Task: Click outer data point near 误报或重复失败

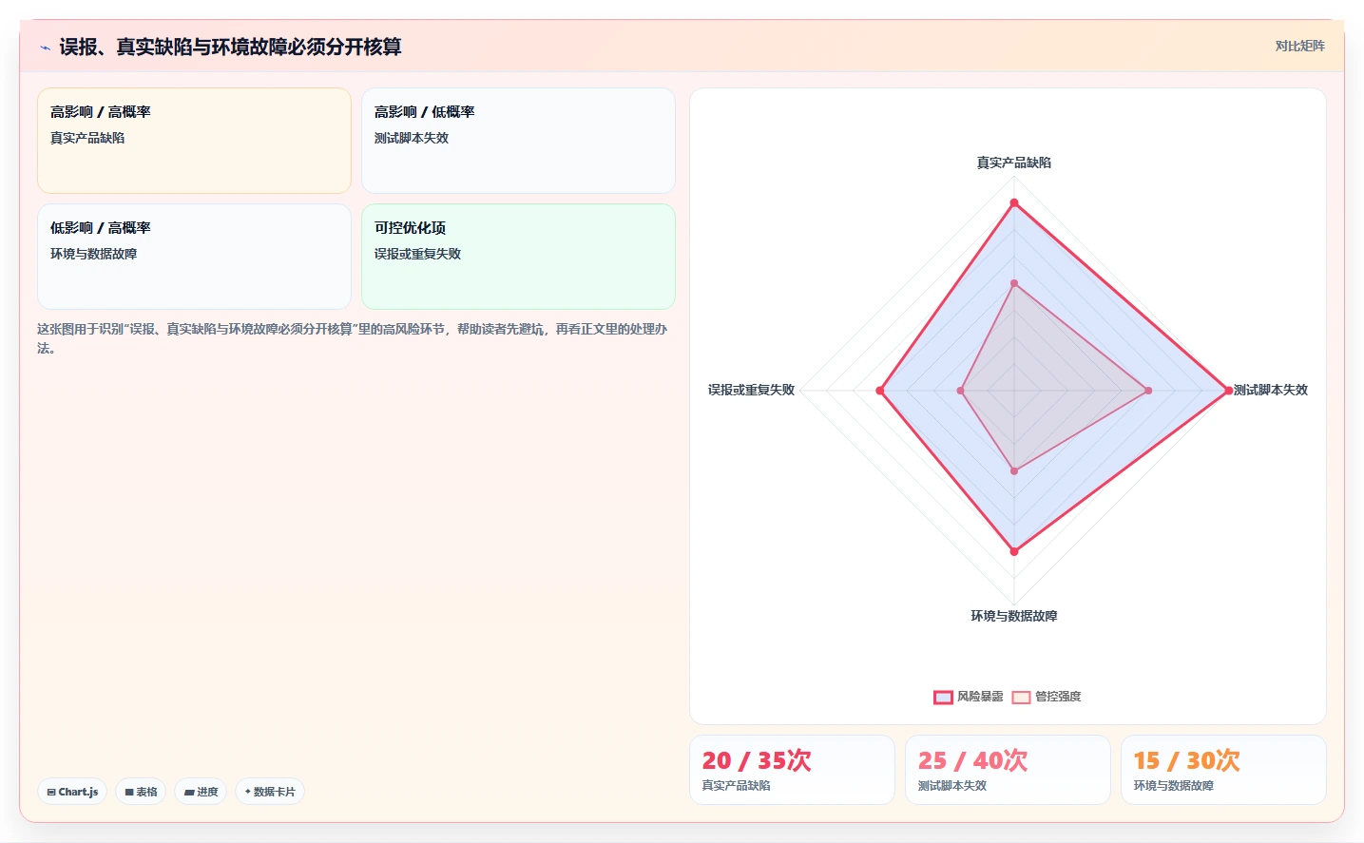Action: click(880, 391)
